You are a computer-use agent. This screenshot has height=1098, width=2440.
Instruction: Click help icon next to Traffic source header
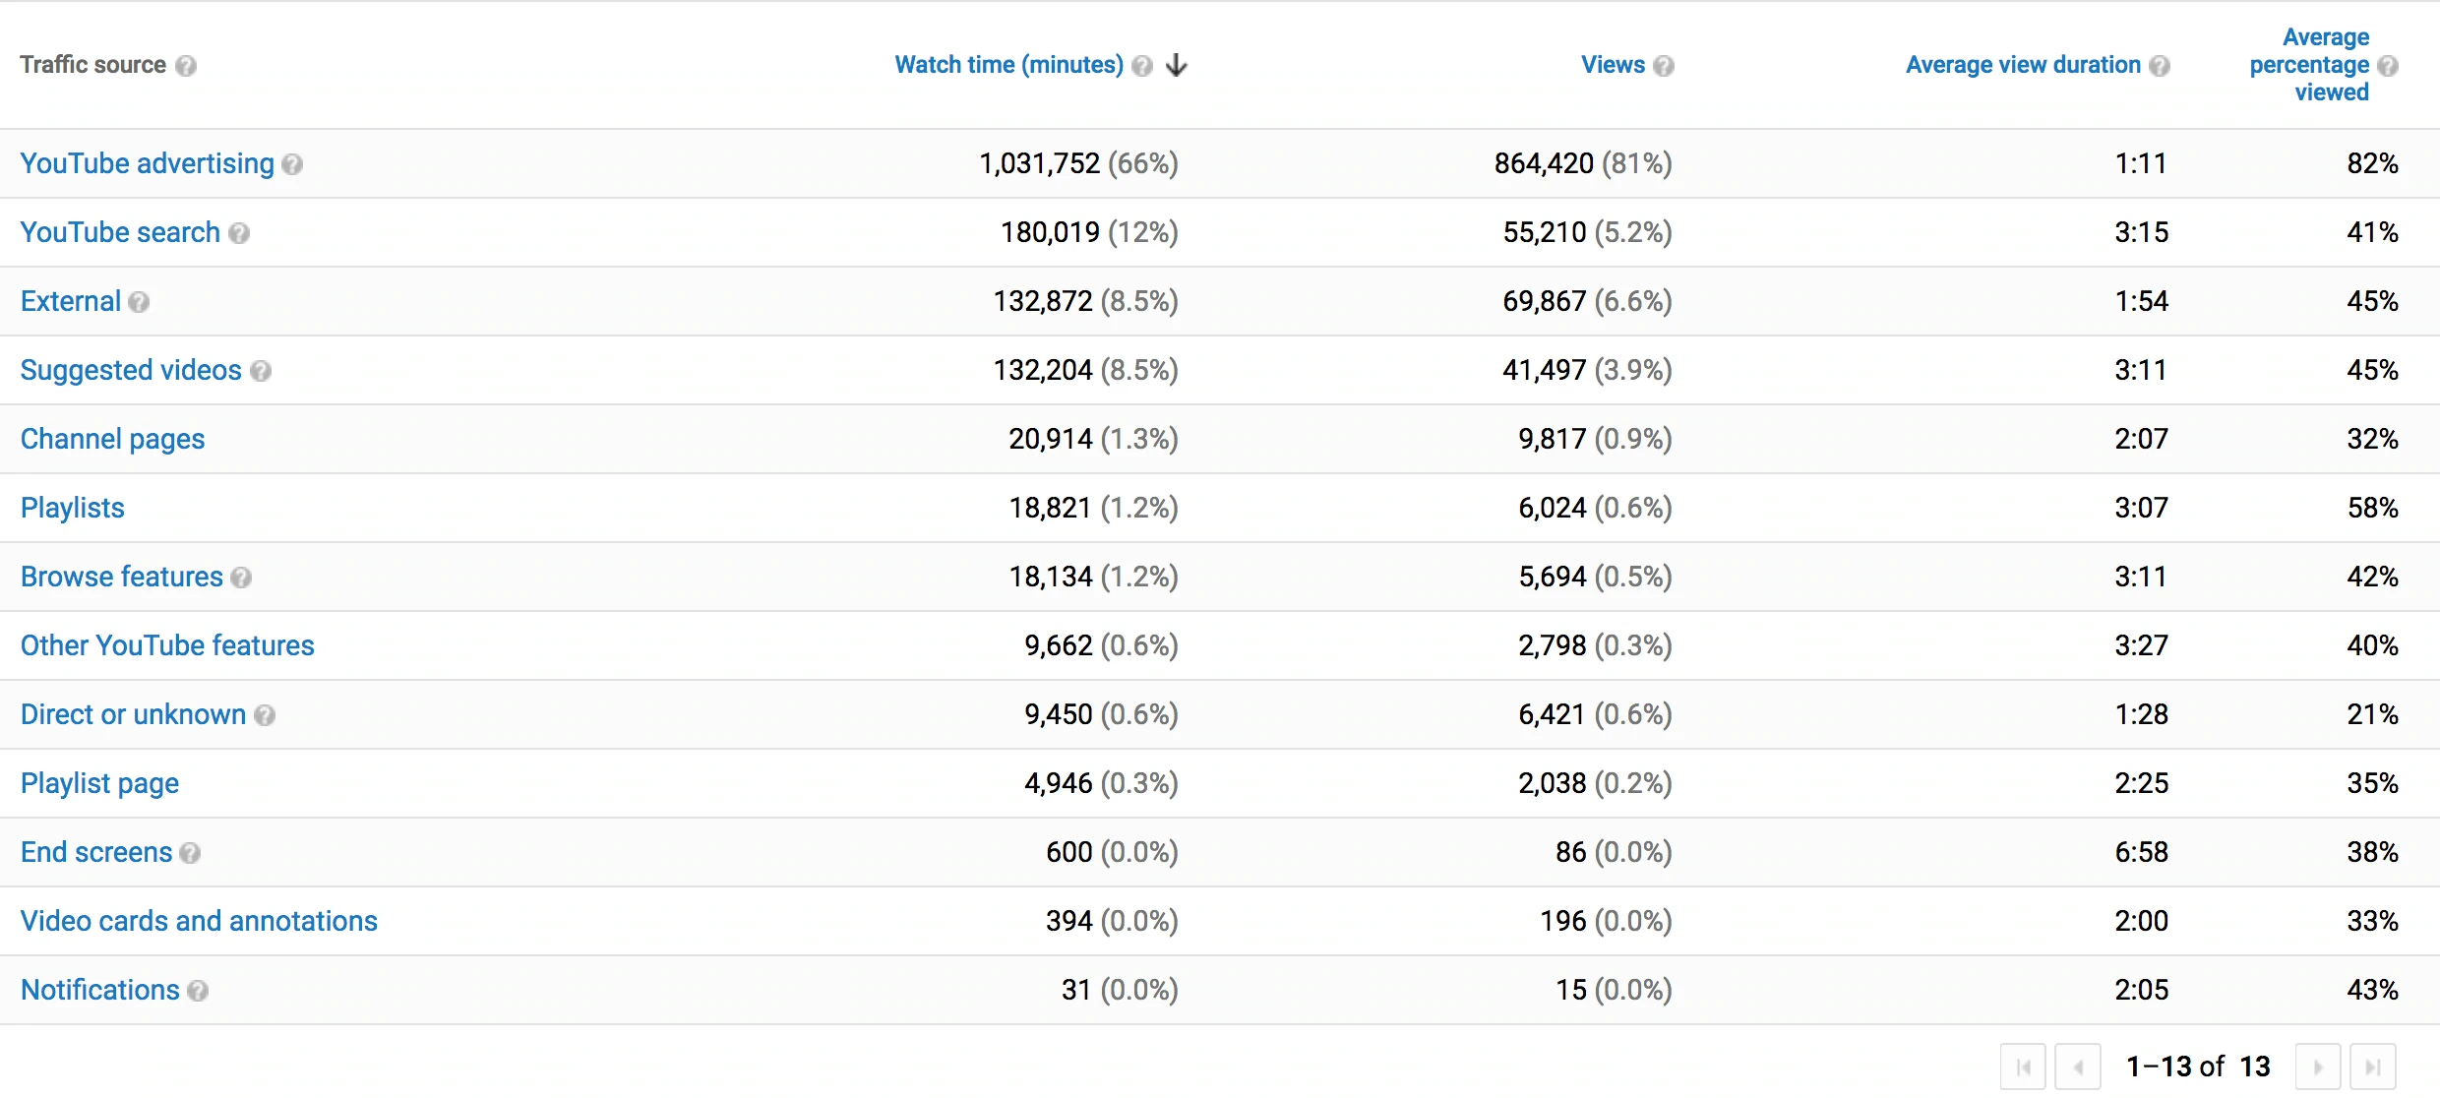coord(186,66)
